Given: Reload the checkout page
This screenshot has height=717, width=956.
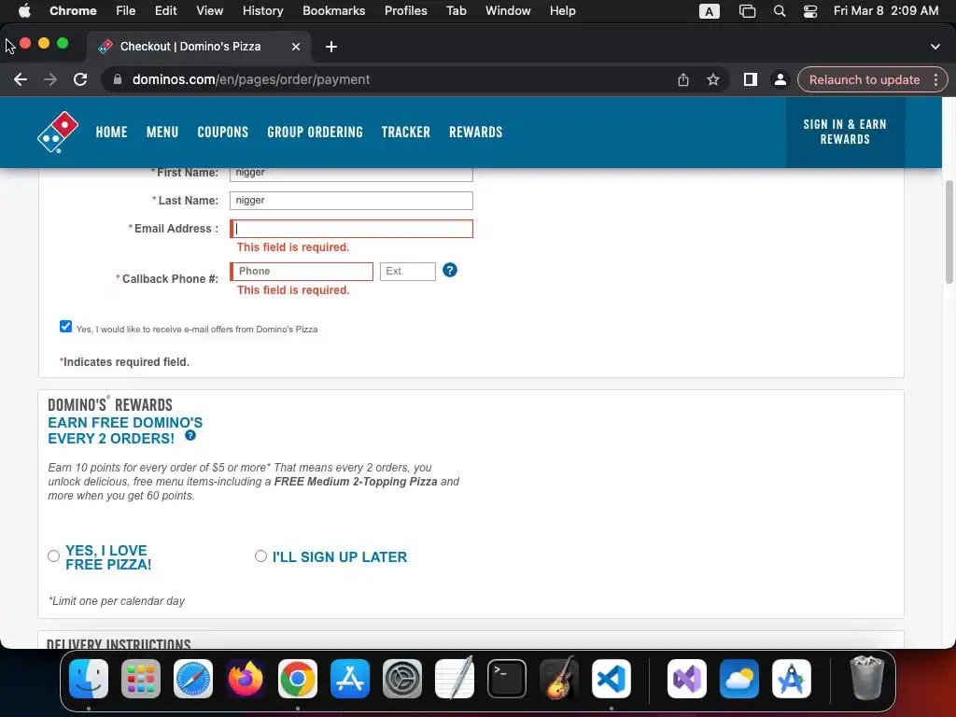Looking at the screenshot, I should pos(80,80).
